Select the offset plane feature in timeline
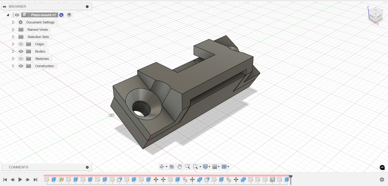The width and height of the screenshot is (388, 186). coord(61,179)
